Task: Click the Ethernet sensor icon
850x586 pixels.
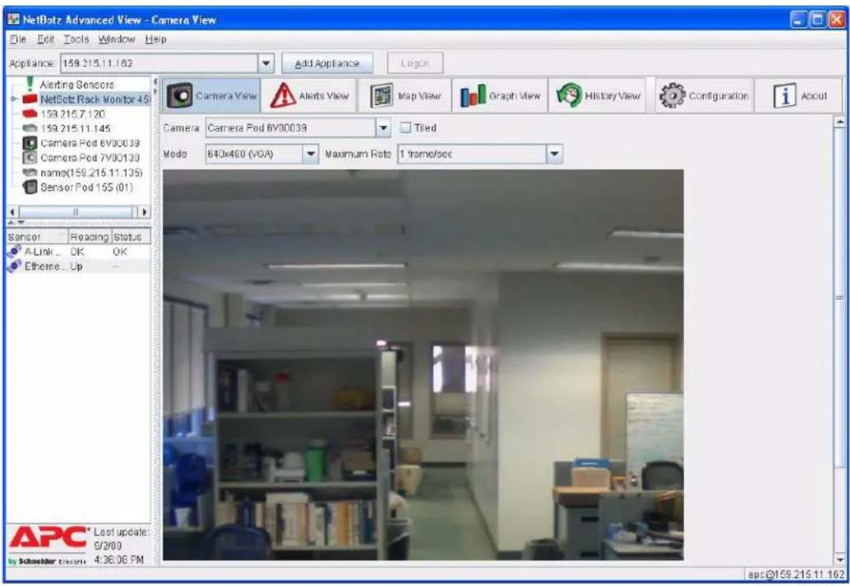Action: [14, 267]
